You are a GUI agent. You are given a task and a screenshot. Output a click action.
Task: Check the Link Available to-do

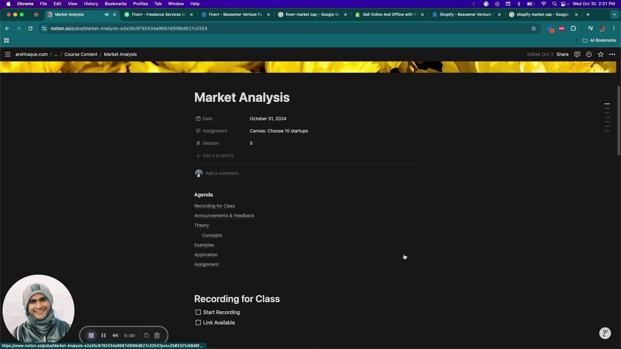point(198,322)
